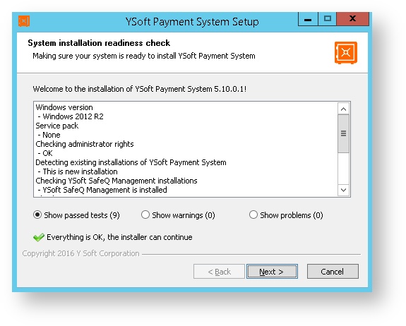Click the Cancel button
This screenshot has height=326, width=406.
click(333, 272)
